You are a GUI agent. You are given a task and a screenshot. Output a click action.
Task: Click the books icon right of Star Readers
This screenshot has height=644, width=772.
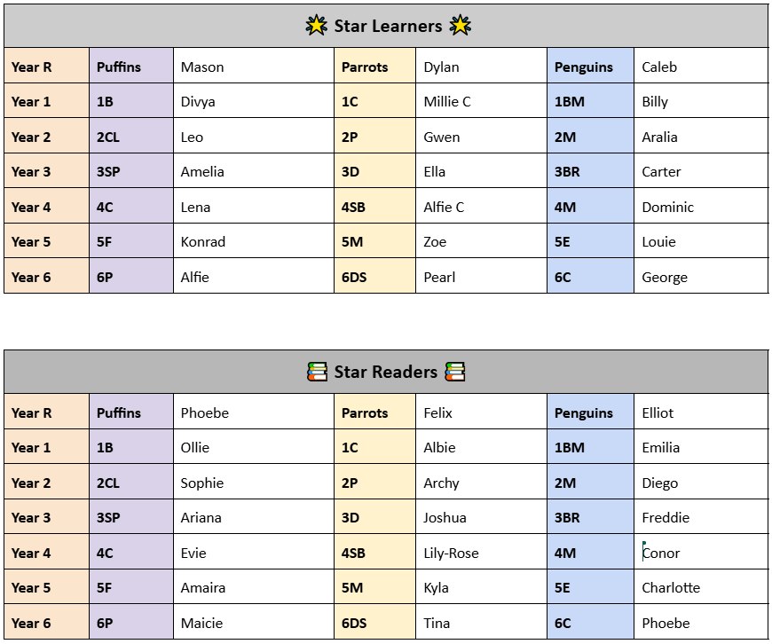[x=455, y=372]
